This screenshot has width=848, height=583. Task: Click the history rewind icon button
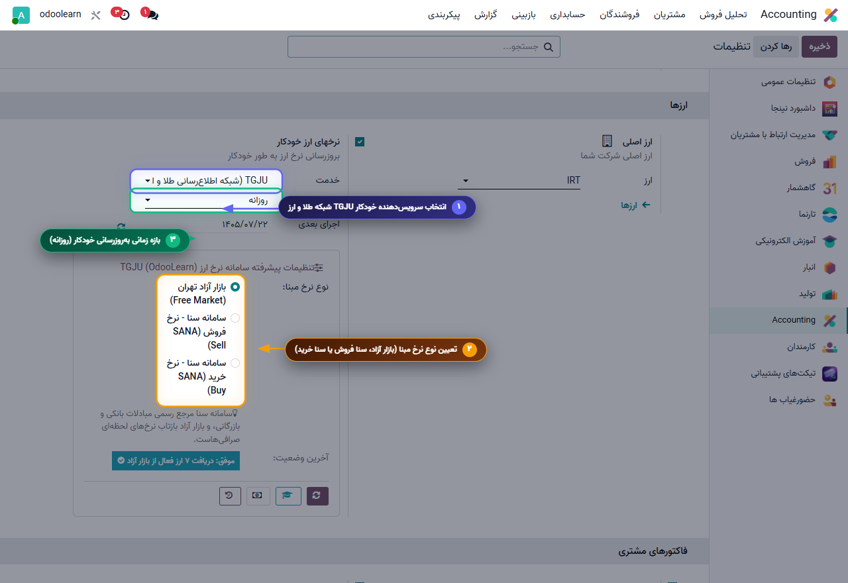(x=230, y=496)
